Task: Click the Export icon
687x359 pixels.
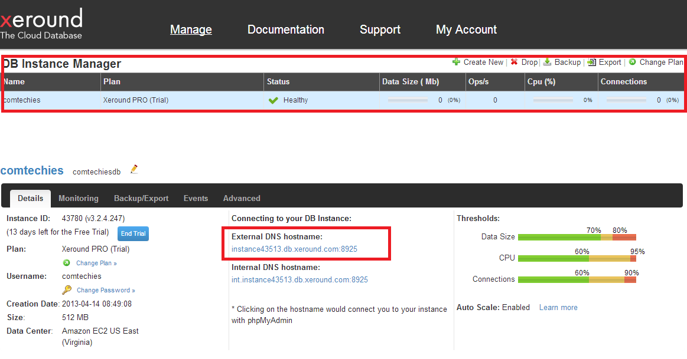Action: coord(591,62)
